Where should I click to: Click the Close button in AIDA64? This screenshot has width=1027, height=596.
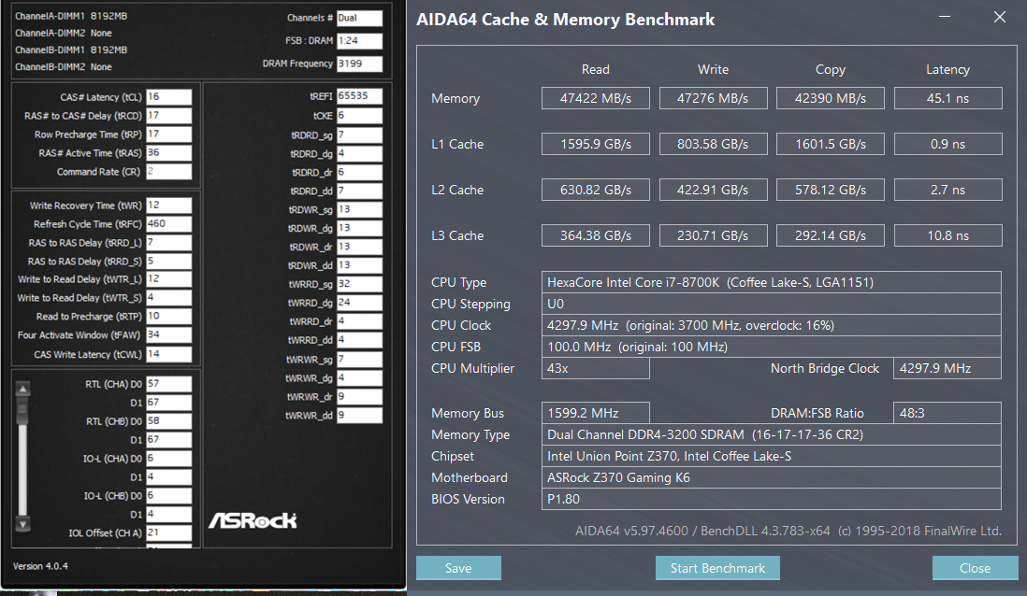click(x=975, y=568)
